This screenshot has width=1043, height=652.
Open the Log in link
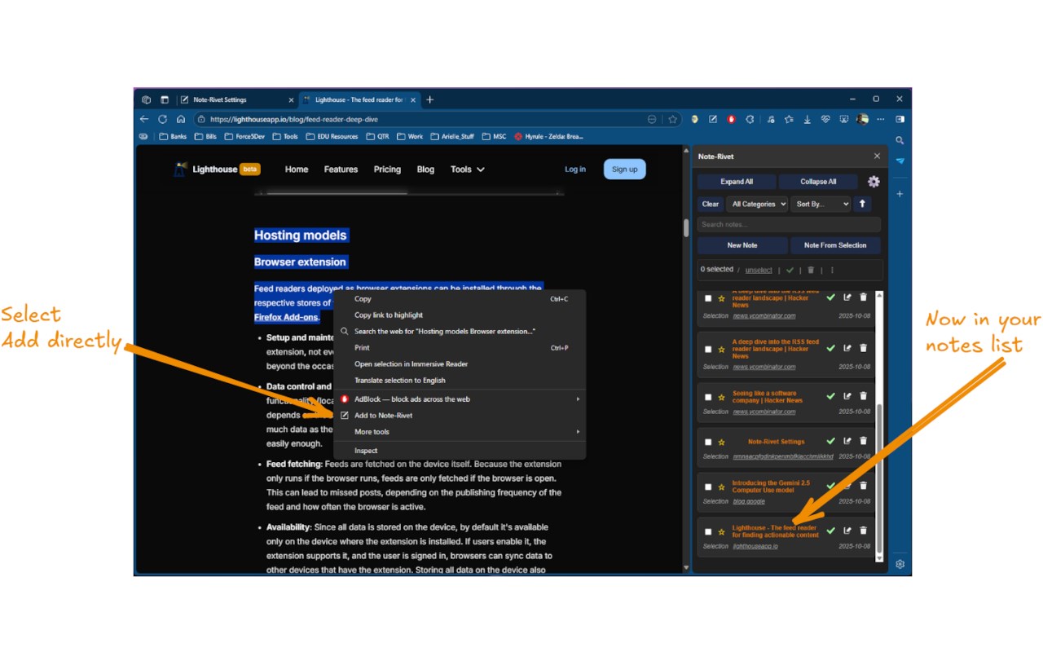point(575,170)
